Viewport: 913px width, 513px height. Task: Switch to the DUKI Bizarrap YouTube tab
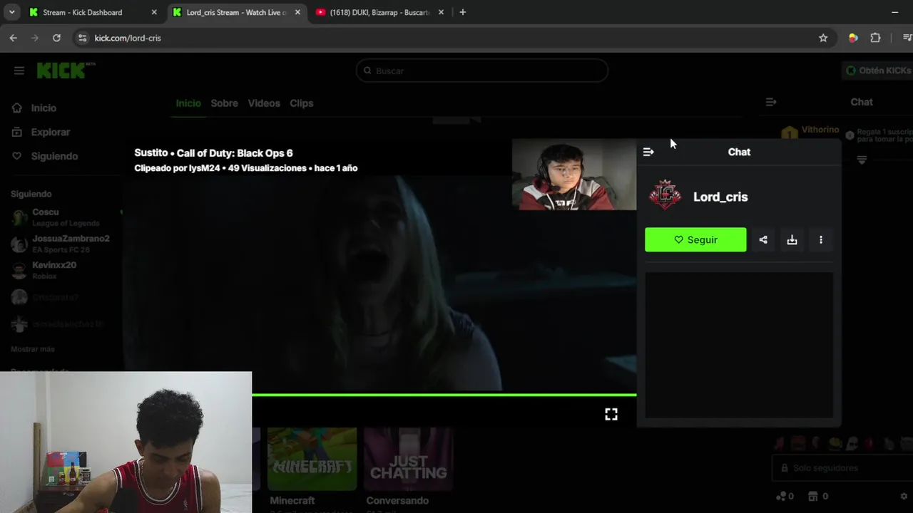[x=380, y=12]
